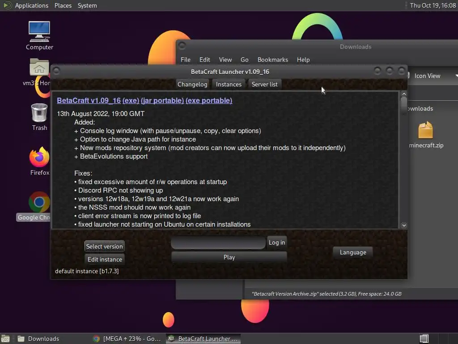
Task: Open the (jar portable) download link
Action: (x=162, y=100)
